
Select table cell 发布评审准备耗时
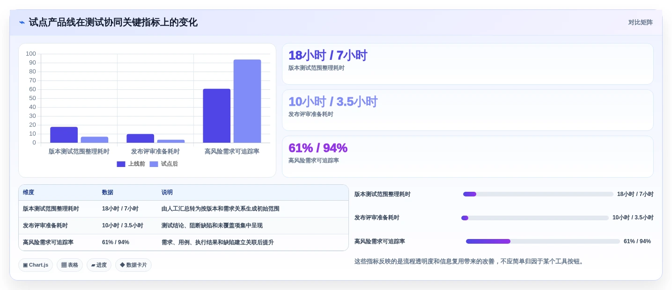click(45, 225)
